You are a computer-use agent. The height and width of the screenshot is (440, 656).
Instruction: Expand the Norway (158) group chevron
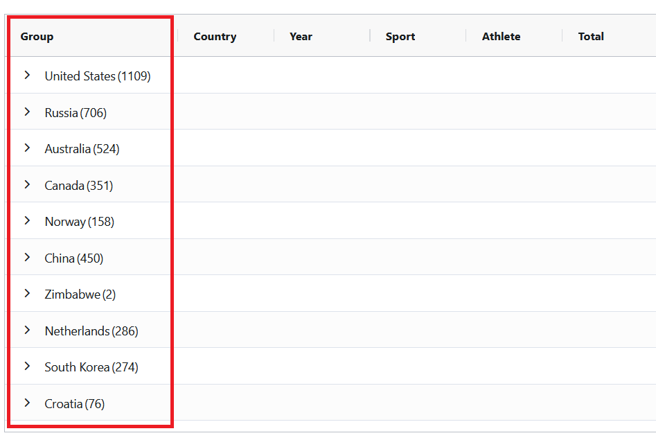[x=27, y=220]
